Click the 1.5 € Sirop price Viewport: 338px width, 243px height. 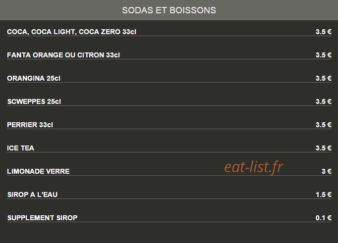pyautogui.click(x=324, y=194)
